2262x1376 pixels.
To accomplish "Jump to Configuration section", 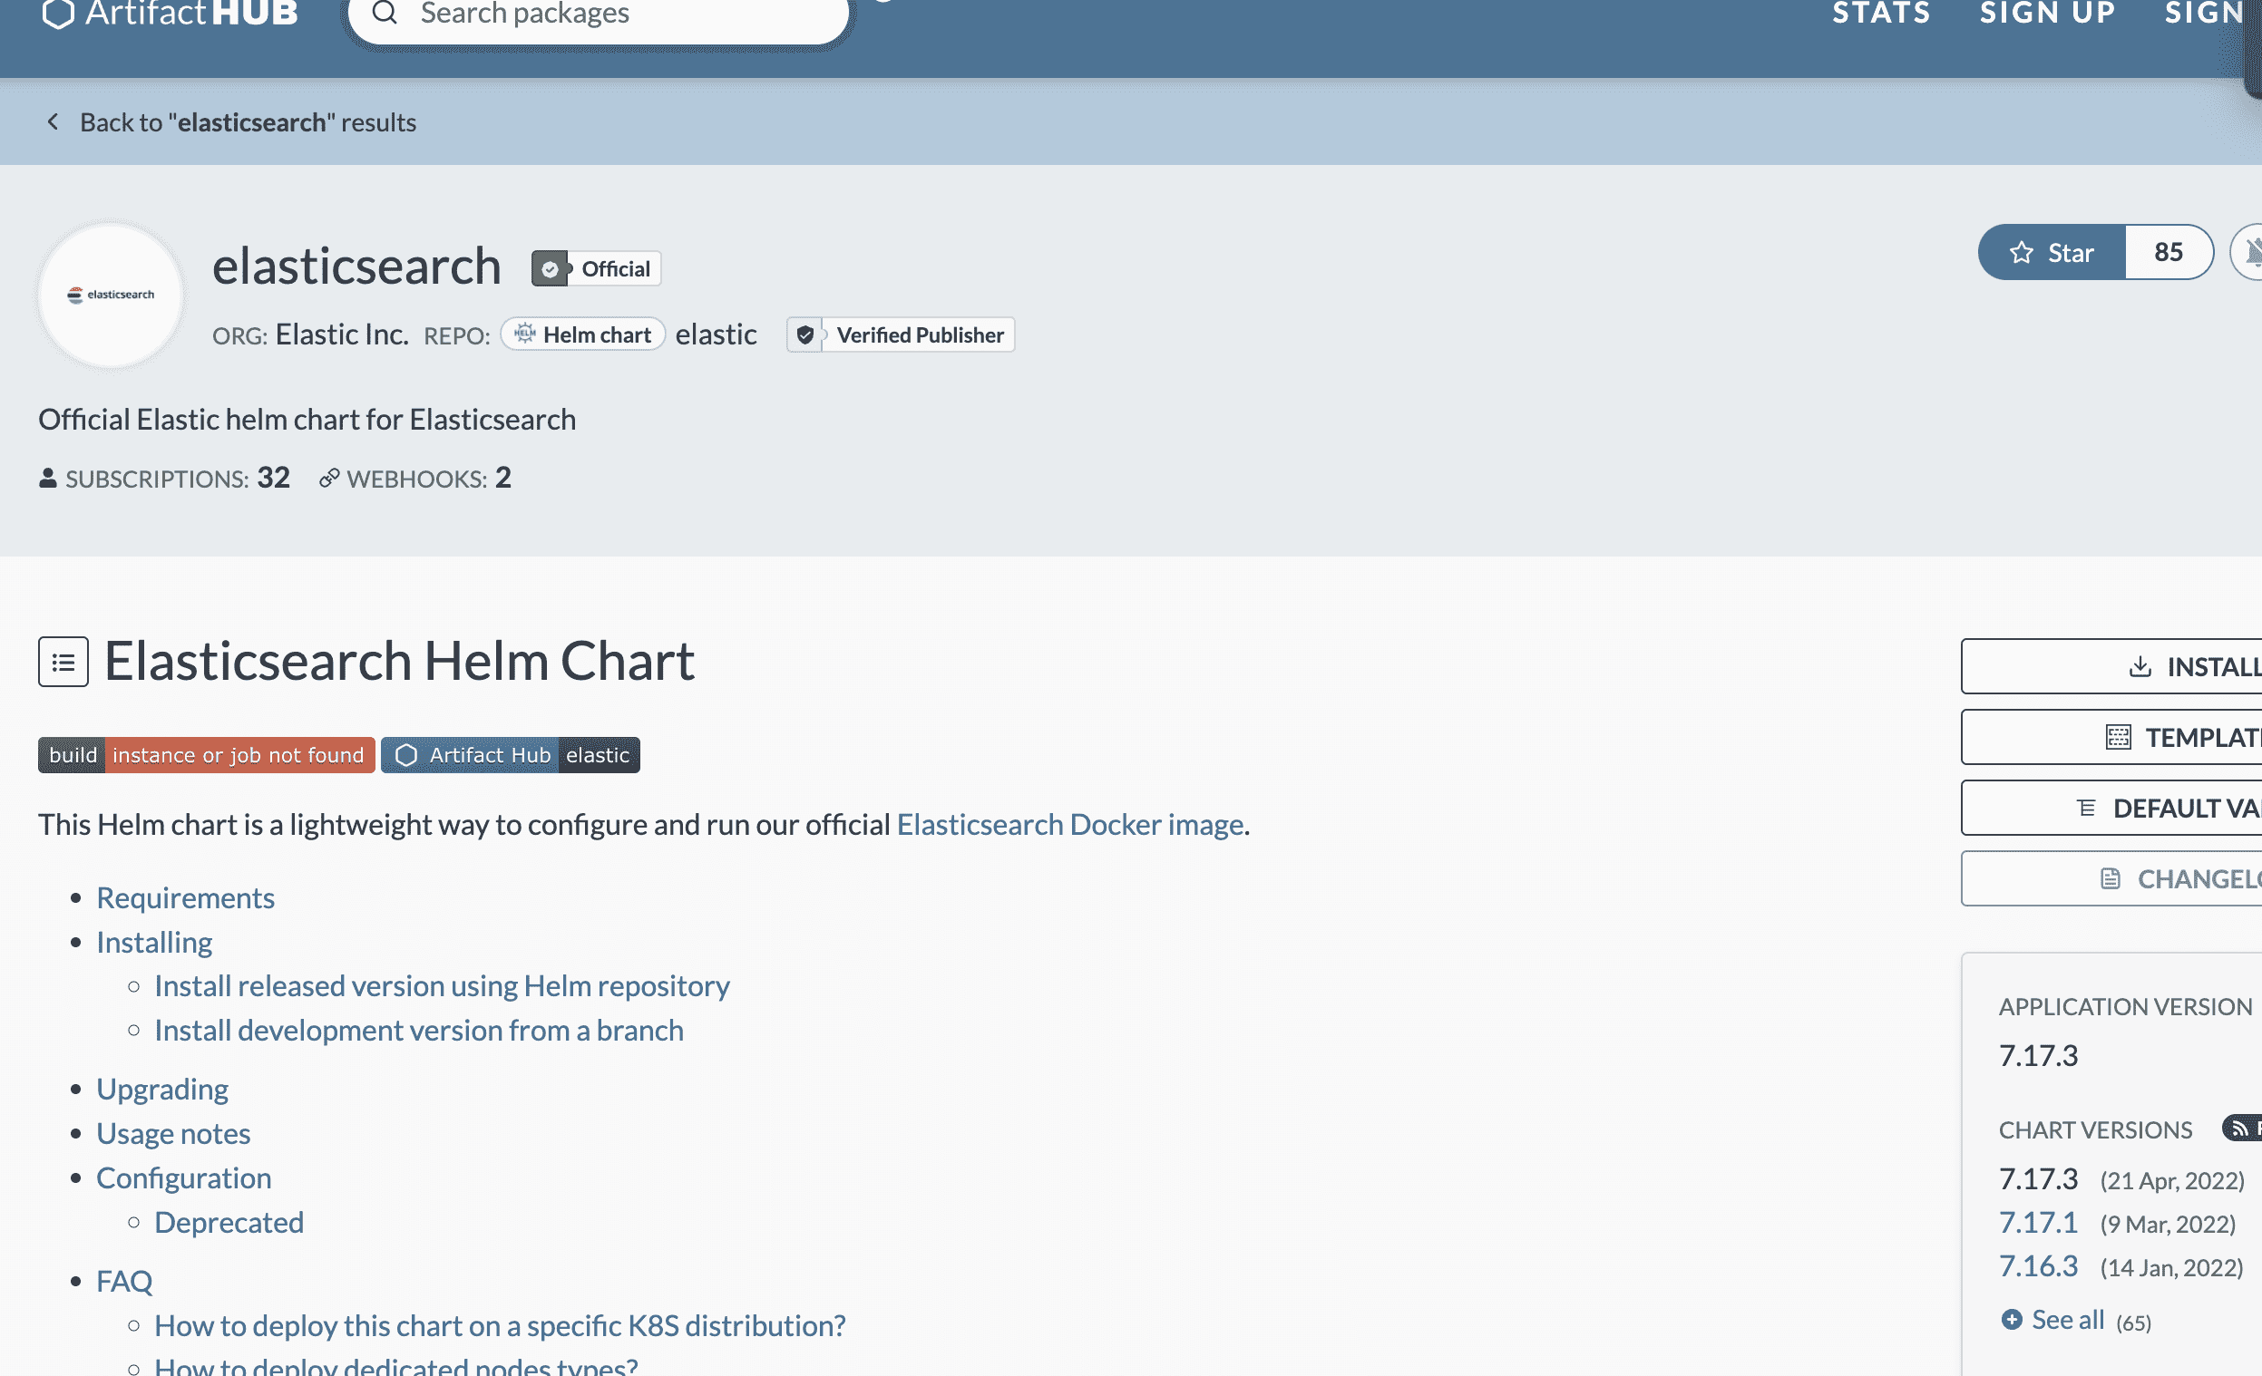I will tap(183, 1177).
